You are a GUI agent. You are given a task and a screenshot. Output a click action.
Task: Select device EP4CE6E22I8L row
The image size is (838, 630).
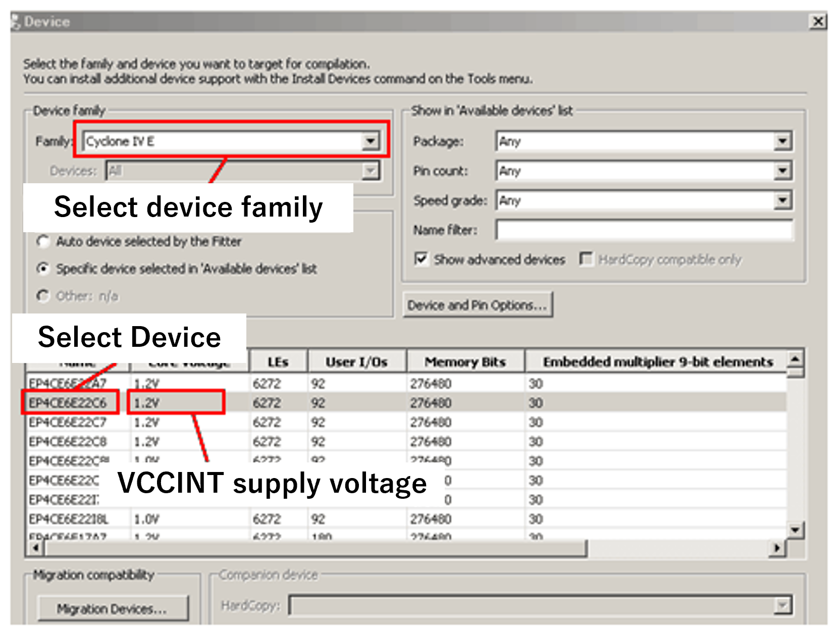point(68,519)
